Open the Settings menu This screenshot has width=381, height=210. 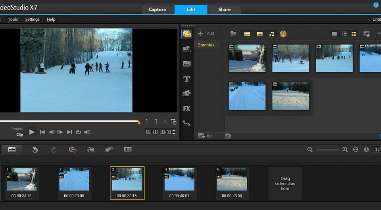(x=32, y=19)
